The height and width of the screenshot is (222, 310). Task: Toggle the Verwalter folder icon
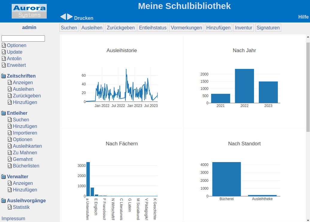pos(4,177)
